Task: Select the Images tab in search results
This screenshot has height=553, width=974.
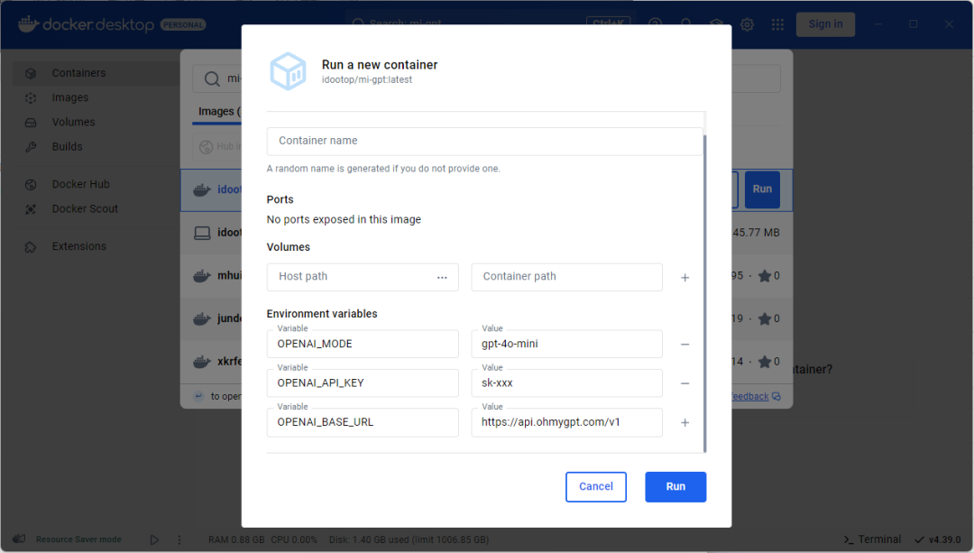Action: (x=218, y=112)
